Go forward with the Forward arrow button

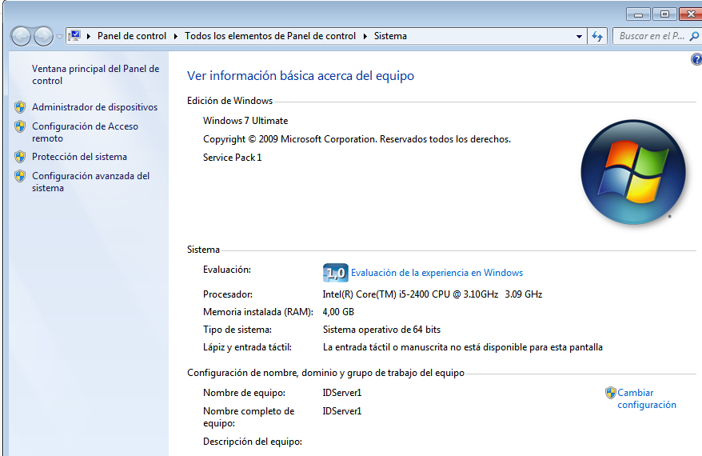[43, 36]
